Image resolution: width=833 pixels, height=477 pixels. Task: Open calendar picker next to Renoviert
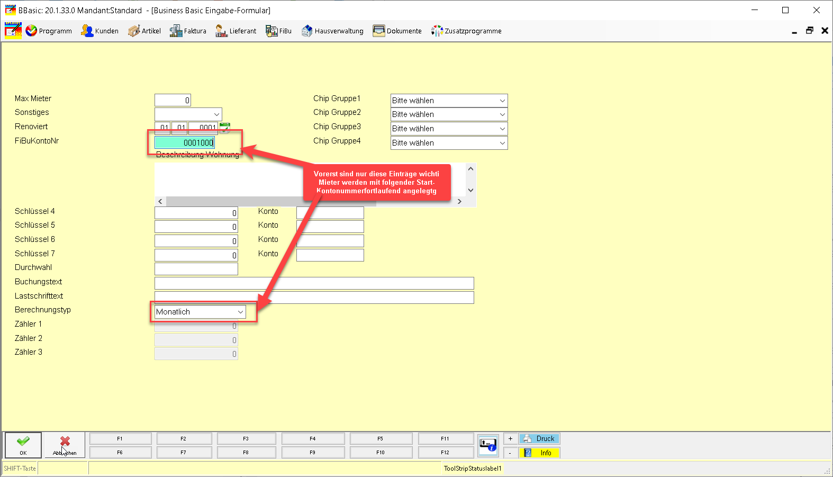[225, 128]
